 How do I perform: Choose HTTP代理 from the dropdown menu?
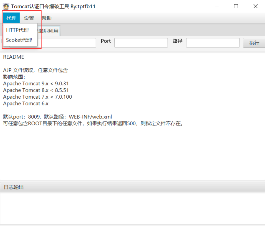tap(20, 30)
